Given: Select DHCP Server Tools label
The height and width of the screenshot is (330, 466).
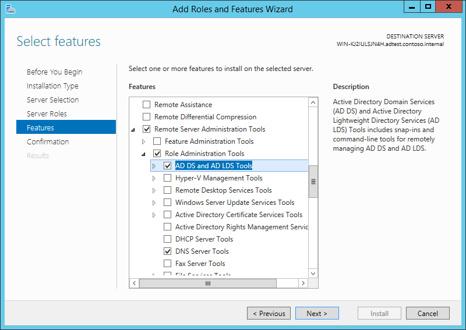Looking at the screenshot, I should pyautogui.click(x=204, y=239).
